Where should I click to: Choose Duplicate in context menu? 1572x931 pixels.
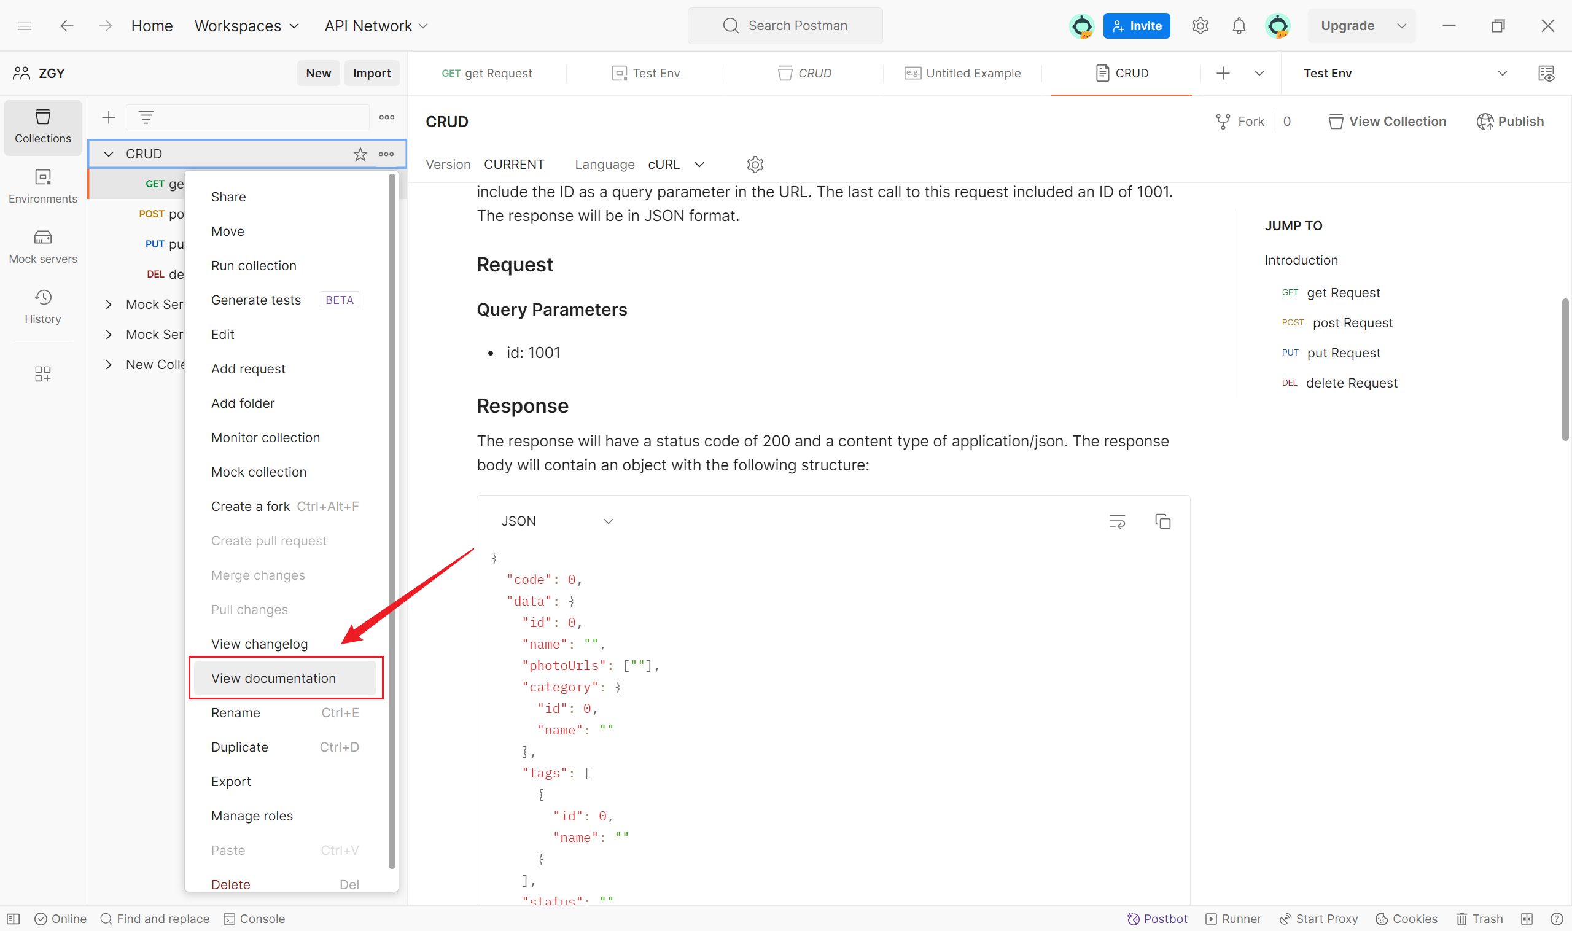pos(286,747)
